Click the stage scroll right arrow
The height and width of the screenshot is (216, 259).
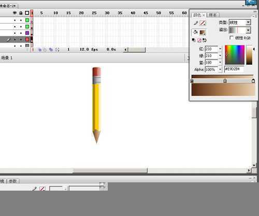[249, 170]
